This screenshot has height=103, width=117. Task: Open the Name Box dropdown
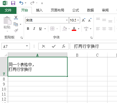27,46
